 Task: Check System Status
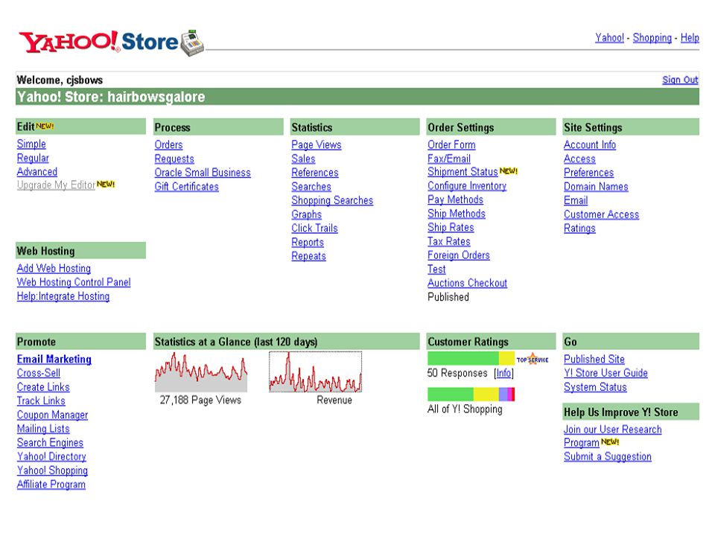[596, 387]
